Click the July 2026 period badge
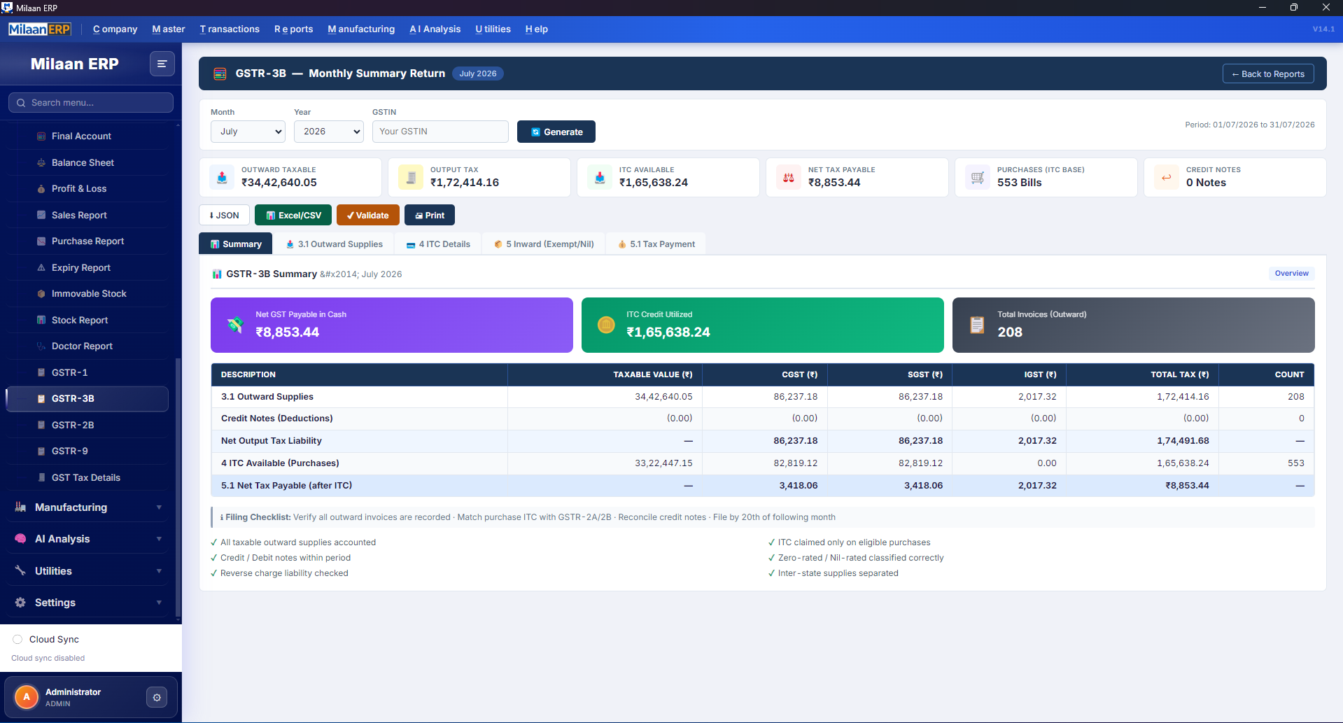 coord(478,73)
